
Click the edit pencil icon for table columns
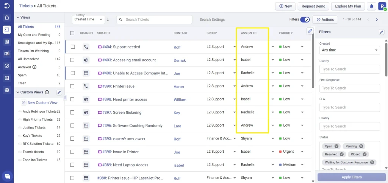(x=310, y=31)
